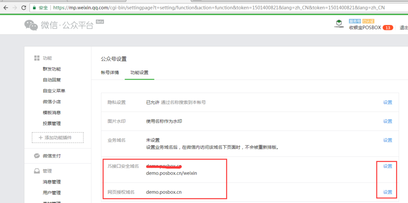Image resolution: width=408 pixels, height=203 pixels.
Task: Click 设置 for 图片水印 row
Action: click(387, 121)
